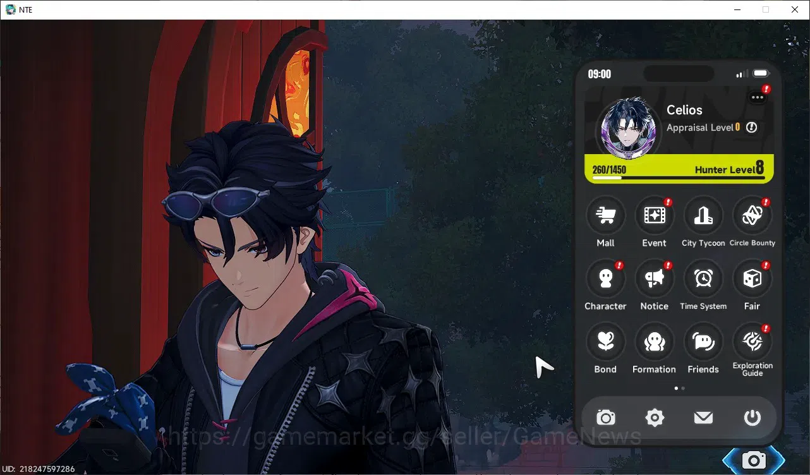Open the Character menu icon

(x=605, y=279)
